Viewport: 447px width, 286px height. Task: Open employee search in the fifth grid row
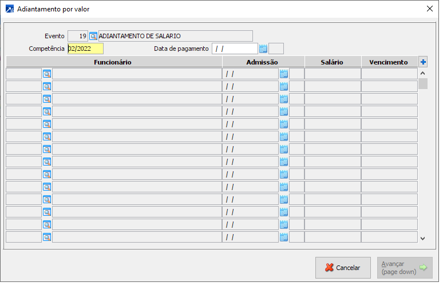(x=47, y=124)
